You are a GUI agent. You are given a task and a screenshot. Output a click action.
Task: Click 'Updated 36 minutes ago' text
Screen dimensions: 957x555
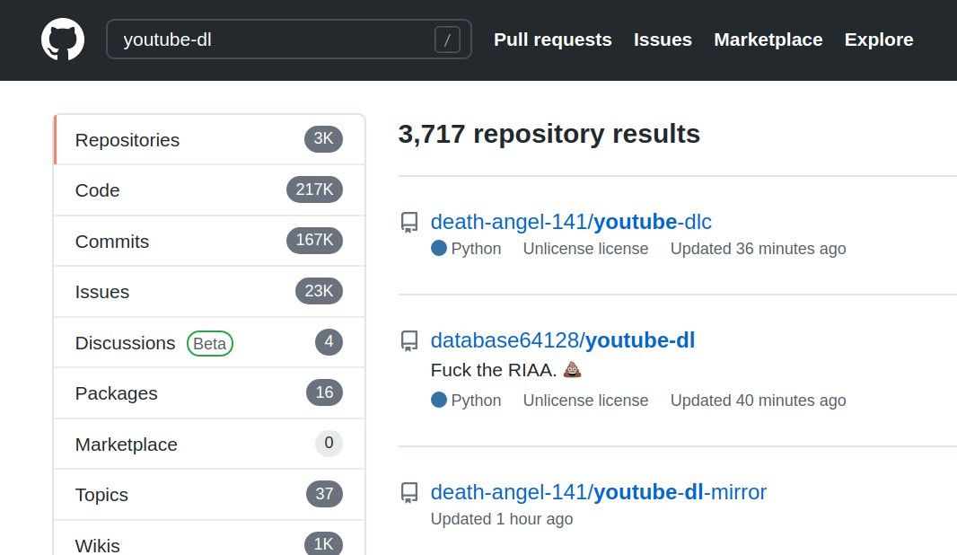[x=758, y=249]
